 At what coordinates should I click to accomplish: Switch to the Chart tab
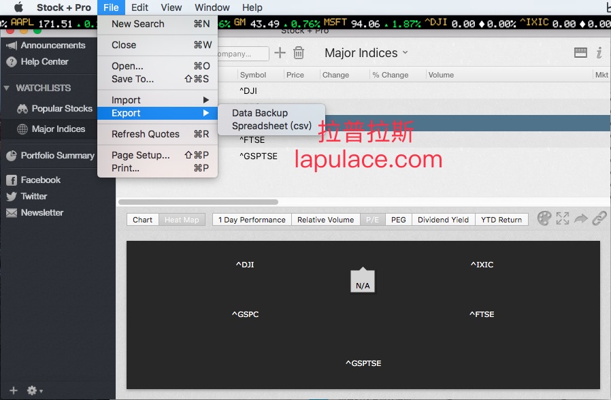[x=143, y=220]
